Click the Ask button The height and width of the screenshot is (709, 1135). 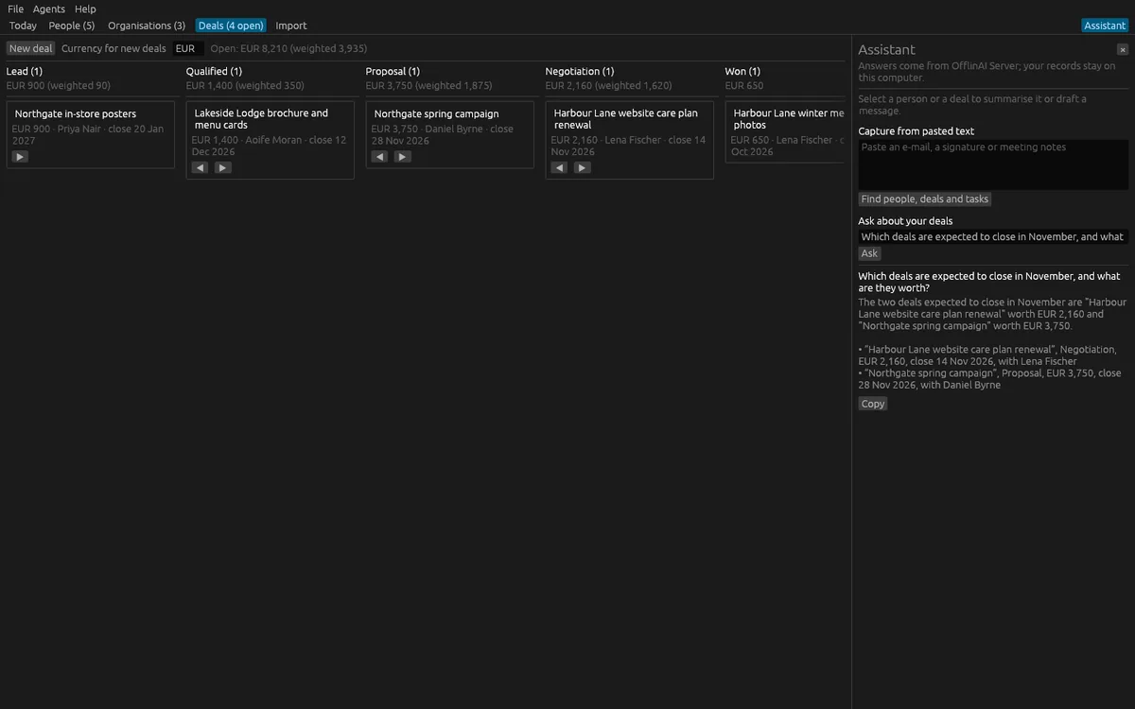[x=870, y=253]
